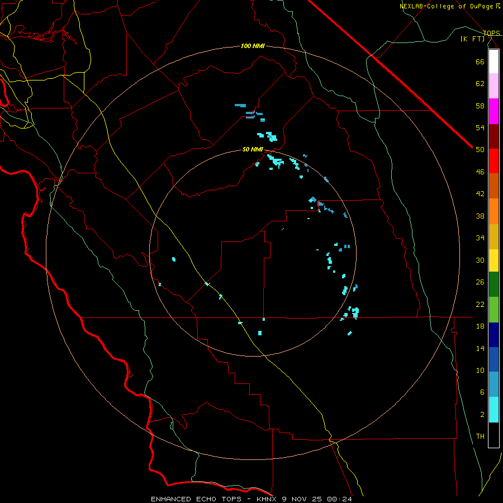Click the 100 NMI range ring label
The image size is (503, 503).
coord(253,46)
